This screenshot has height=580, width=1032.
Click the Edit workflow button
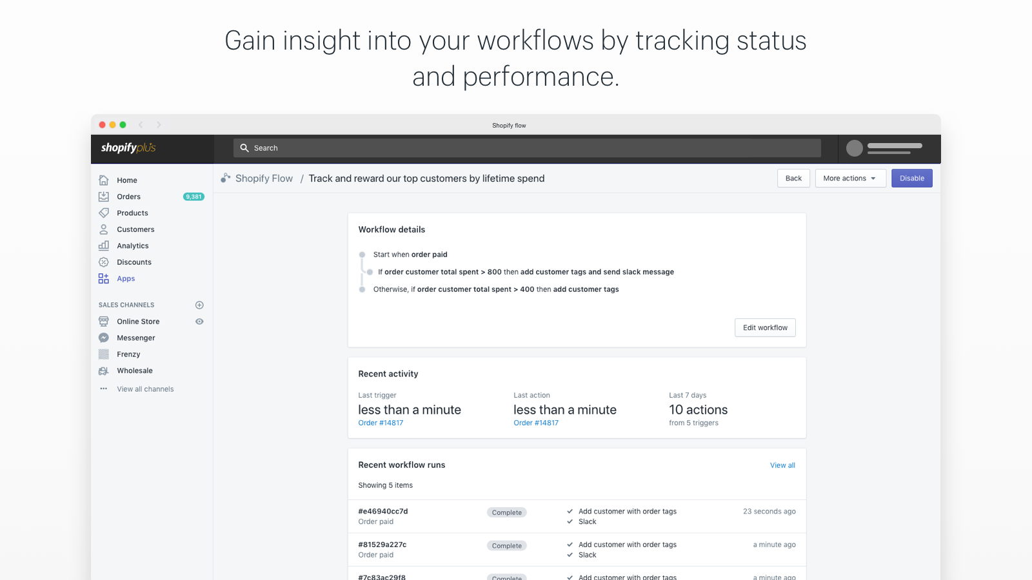click(x=765, y=328)
